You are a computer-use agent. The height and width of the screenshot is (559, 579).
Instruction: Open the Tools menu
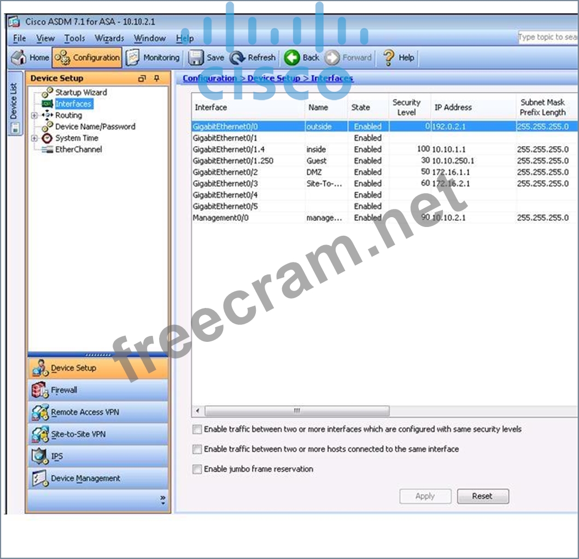tap(74, 38)
